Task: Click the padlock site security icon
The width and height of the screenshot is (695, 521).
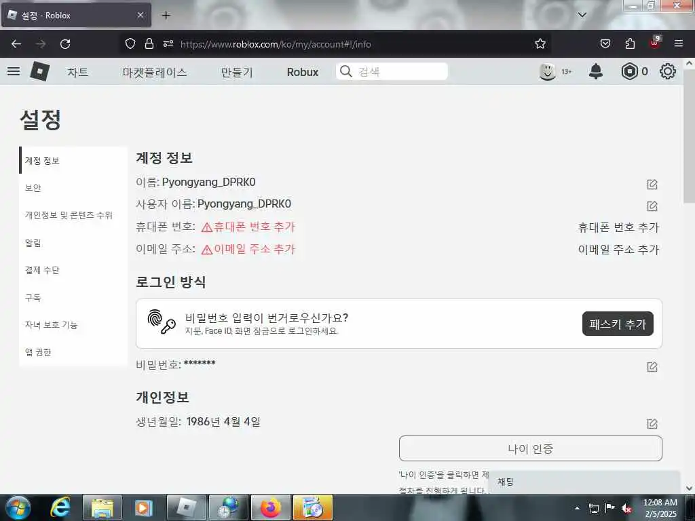Action: pyautogui.click(x=149, y=43)
